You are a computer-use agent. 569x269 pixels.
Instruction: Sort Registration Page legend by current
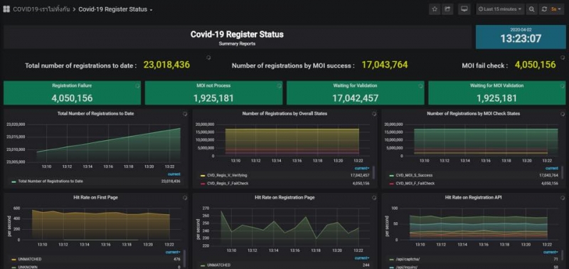click(x=362, y=258)
